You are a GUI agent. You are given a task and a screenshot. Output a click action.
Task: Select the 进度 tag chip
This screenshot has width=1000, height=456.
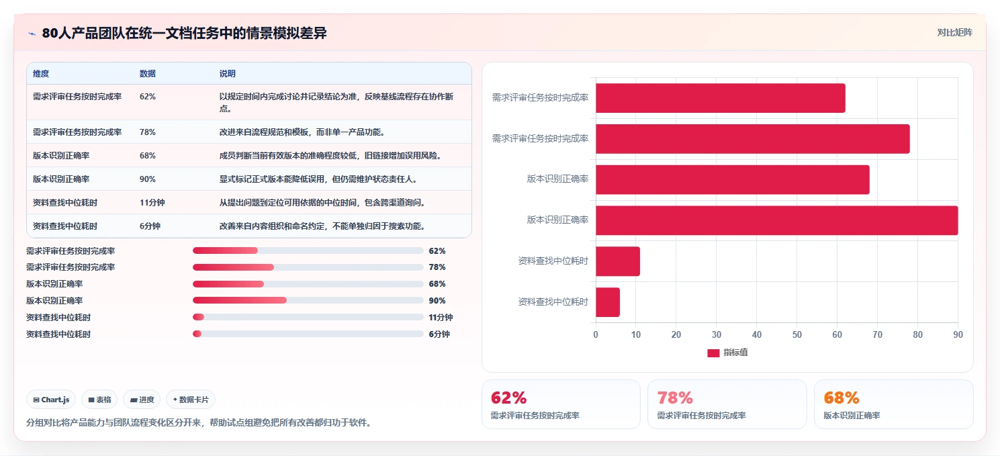142,400
